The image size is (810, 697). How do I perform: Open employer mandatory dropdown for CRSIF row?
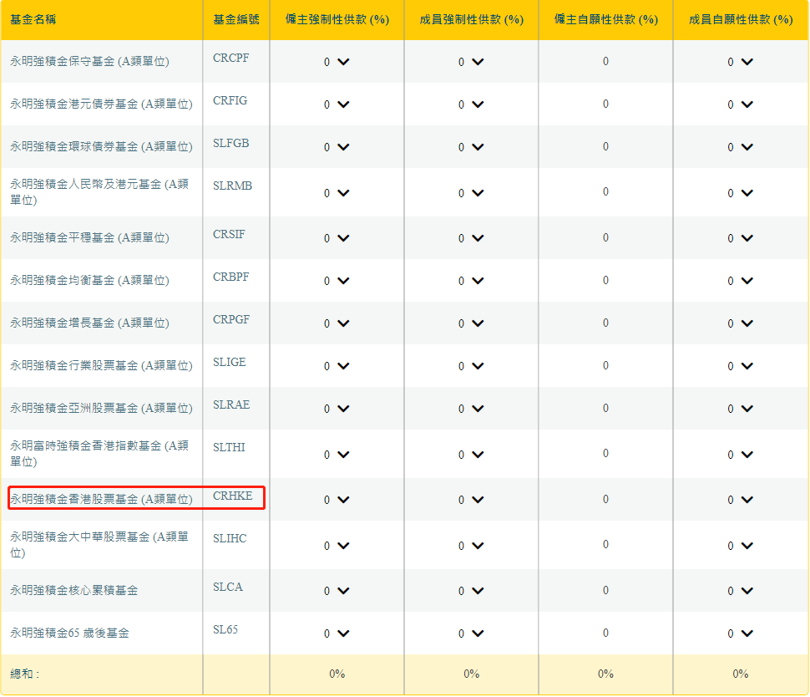pos(337,238)
